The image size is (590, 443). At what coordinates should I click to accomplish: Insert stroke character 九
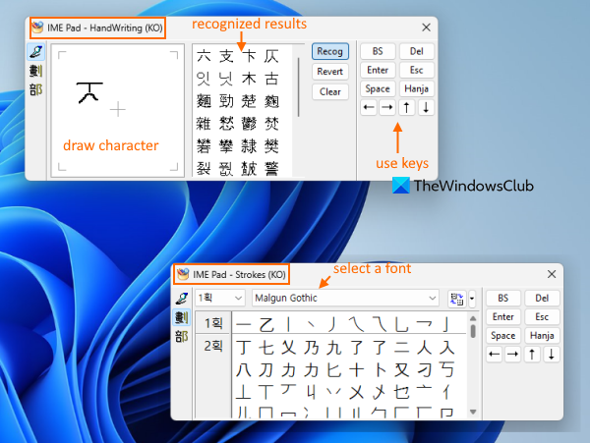(x=334, y=348)
